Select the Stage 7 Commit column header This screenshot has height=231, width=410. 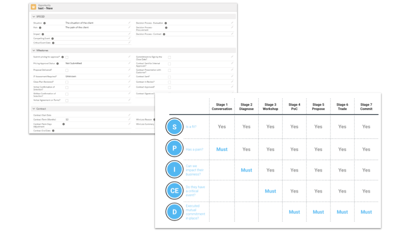(366, 107)
